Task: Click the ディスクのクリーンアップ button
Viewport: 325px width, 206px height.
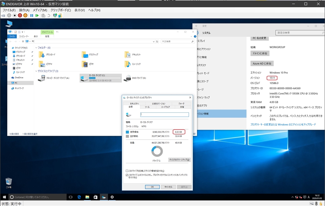Action: pyautogui.click(x=179, y=160)
